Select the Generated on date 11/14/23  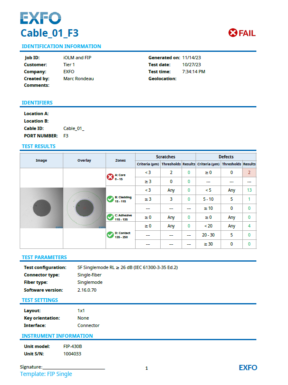191,58
